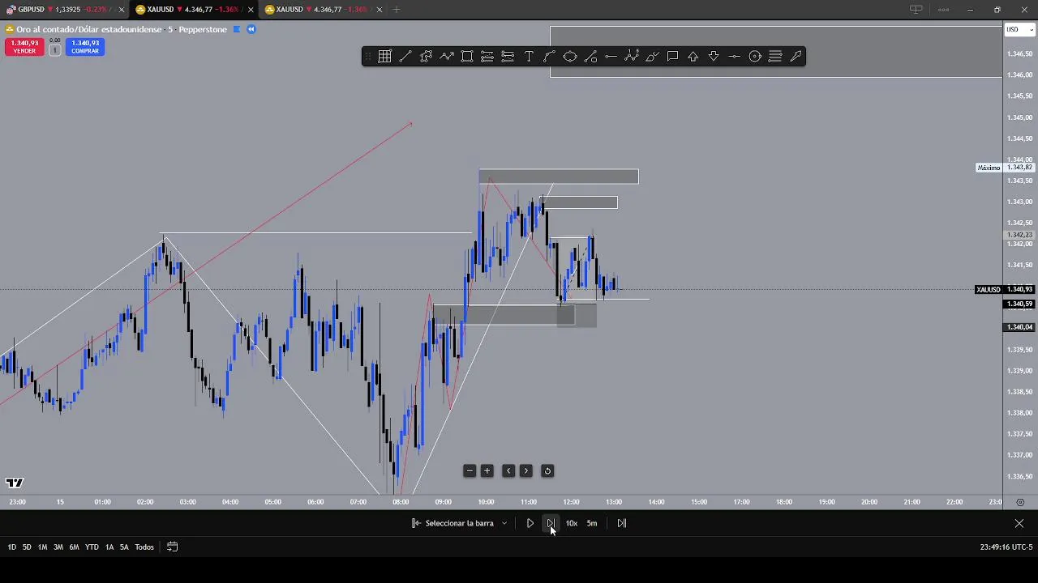Choose the horizontal line tool

[x=611, y=56]
